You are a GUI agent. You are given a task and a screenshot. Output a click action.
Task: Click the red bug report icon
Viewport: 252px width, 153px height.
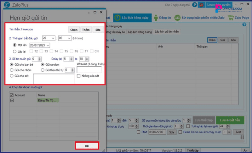[201, 5]
